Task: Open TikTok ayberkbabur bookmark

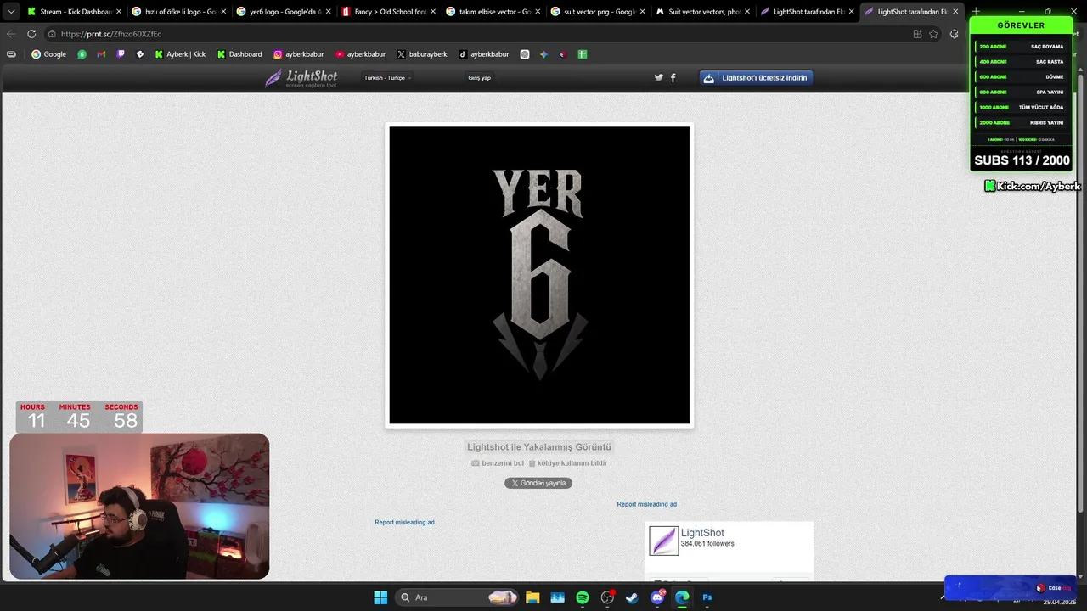Action: tap(483, 54)
